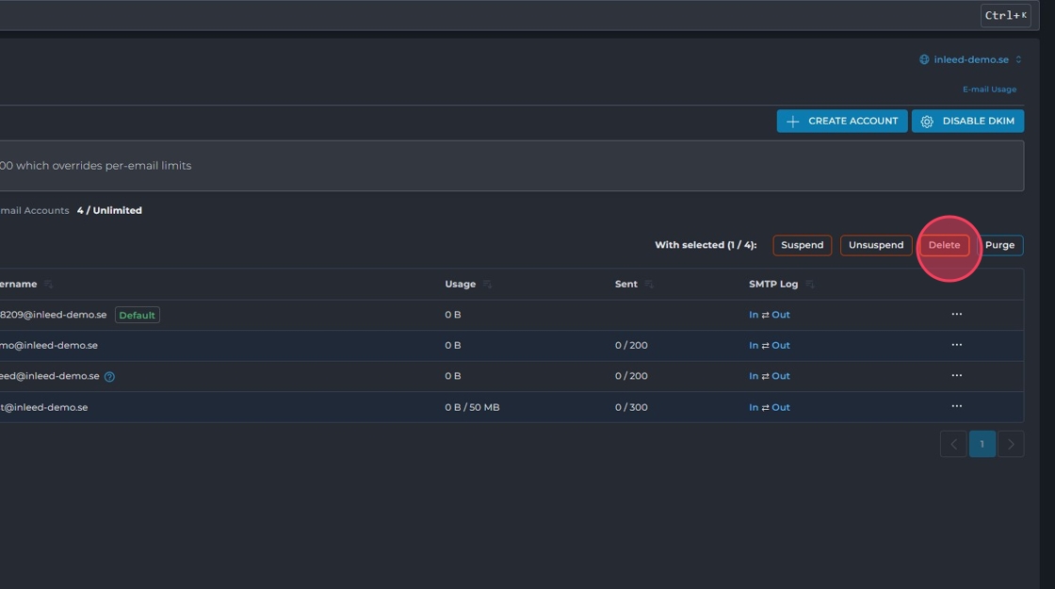The height and width of the screenshot is (589, 1055).
Task: Sort by the Sent column sort icon
Action: tap(649, 285)
